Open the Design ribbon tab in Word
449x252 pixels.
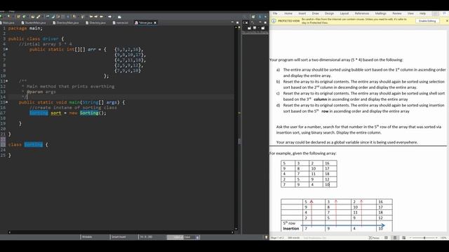point(329,13)
